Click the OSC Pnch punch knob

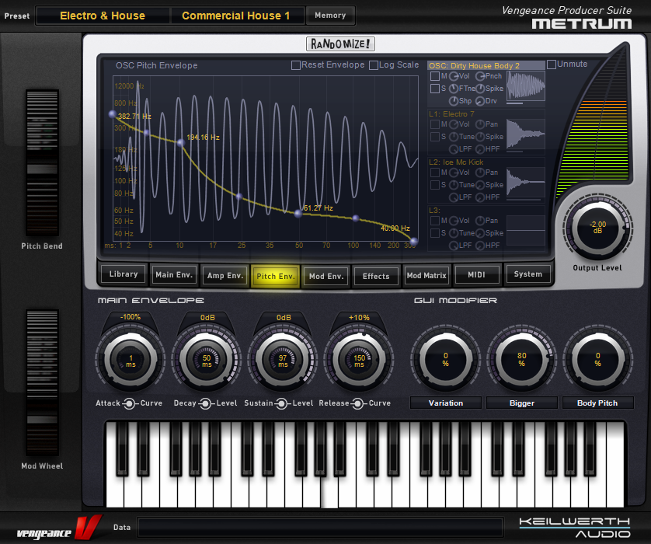480,76
